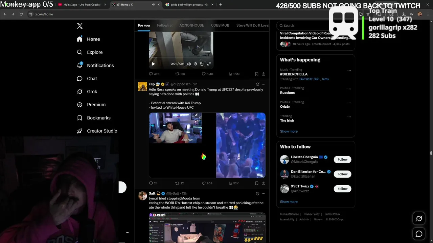Open a new browser tab
This screenshot has height=243, width=433.
pyautogui.click(x=221, y=5)
